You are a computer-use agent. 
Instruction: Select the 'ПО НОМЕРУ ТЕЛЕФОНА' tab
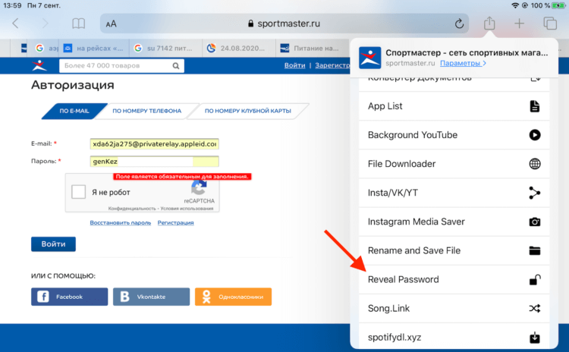click(x=146, y=111)
